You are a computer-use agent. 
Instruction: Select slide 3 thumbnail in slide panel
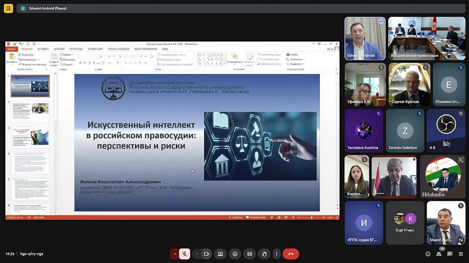point(30,137)
